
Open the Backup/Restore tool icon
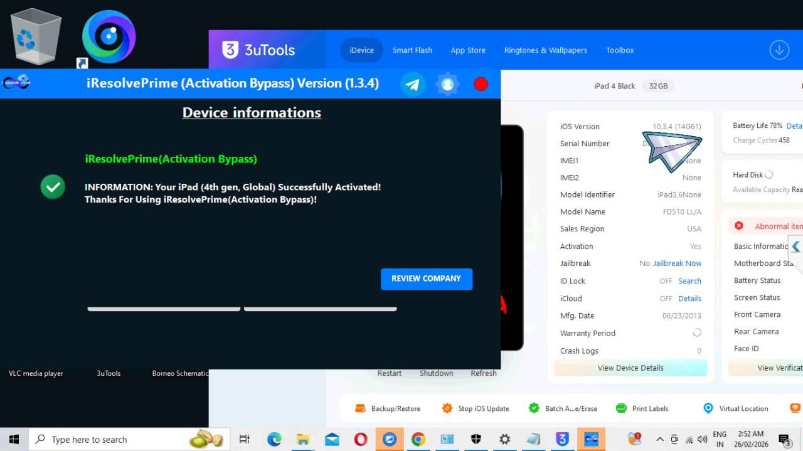coord(360,408)
